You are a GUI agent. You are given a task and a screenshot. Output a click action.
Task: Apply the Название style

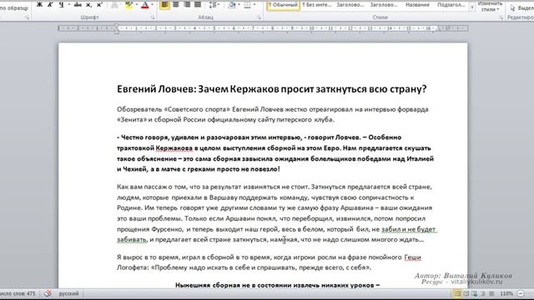(417, 5)
